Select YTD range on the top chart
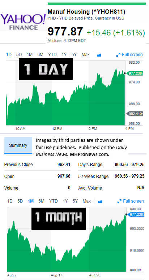149x280 pixels. click(52, 55)
